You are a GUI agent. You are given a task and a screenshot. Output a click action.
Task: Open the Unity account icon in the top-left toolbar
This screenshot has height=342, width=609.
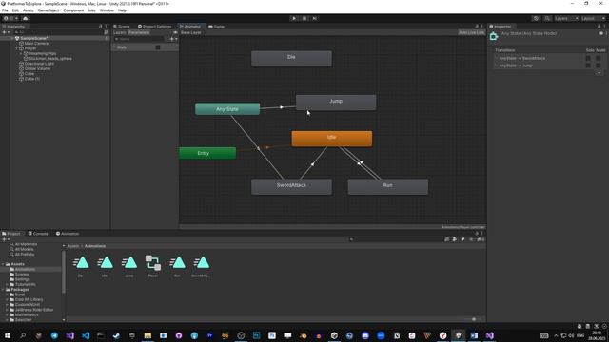point(6,18)
